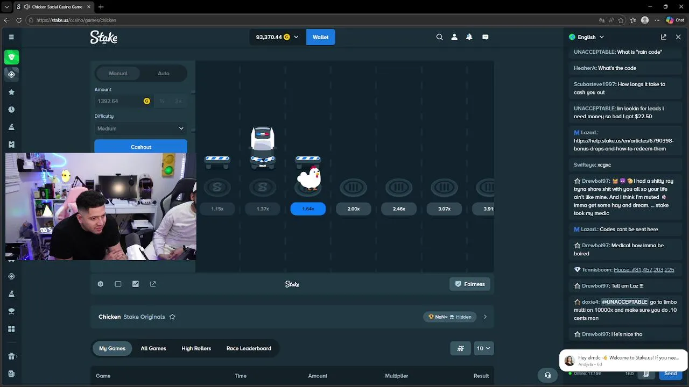The height and width of the screenshot is (387, 689).
Task: Open the browser profile avatar
Action: 645,20
